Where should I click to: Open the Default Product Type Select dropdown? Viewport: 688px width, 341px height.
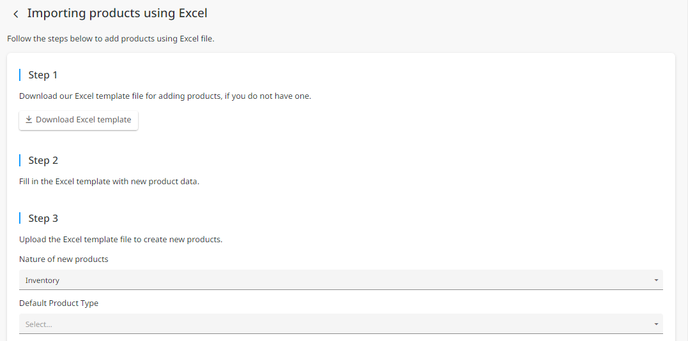[341, 324]
